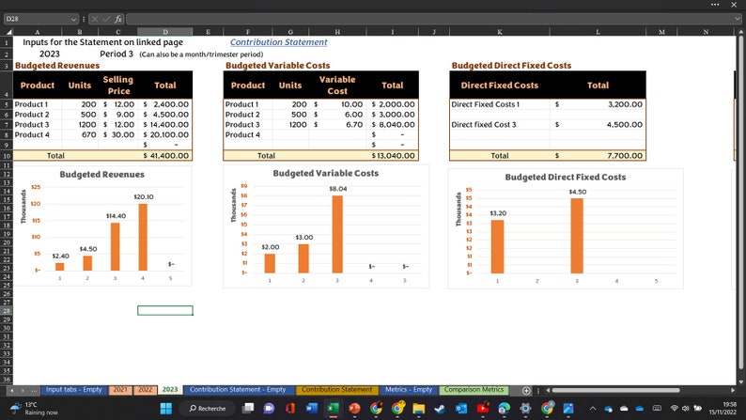Click the vertical scrollbar down arrow
The width and height of the screenshot is (746, 420).
coord(740,381)
